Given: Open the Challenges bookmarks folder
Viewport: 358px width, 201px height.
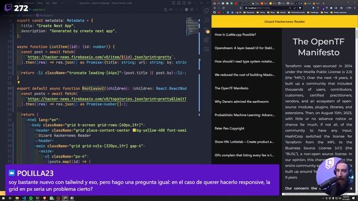Looking at the screenshot, I should (x=313, y=12).
